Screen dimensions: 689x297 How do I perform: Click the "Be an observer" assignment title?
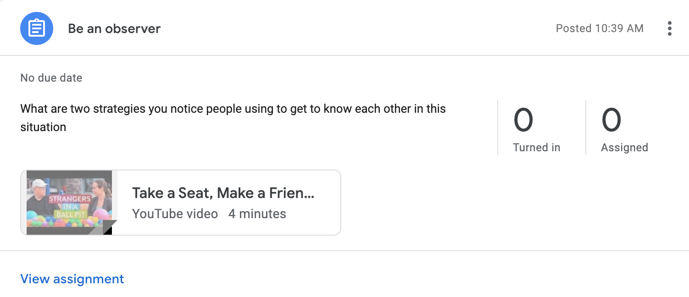point(114,28)
